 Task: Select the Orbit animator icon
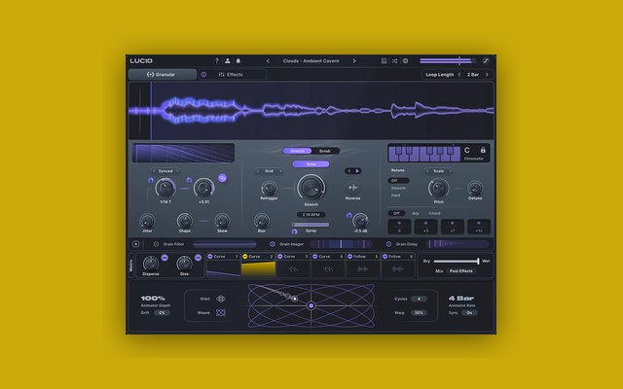[x=221, y=299]
